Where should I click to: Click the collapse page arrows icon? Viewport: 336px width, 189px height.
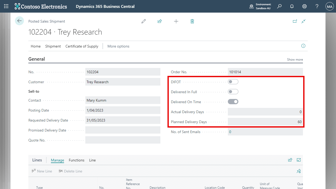(x=304, y=21)
